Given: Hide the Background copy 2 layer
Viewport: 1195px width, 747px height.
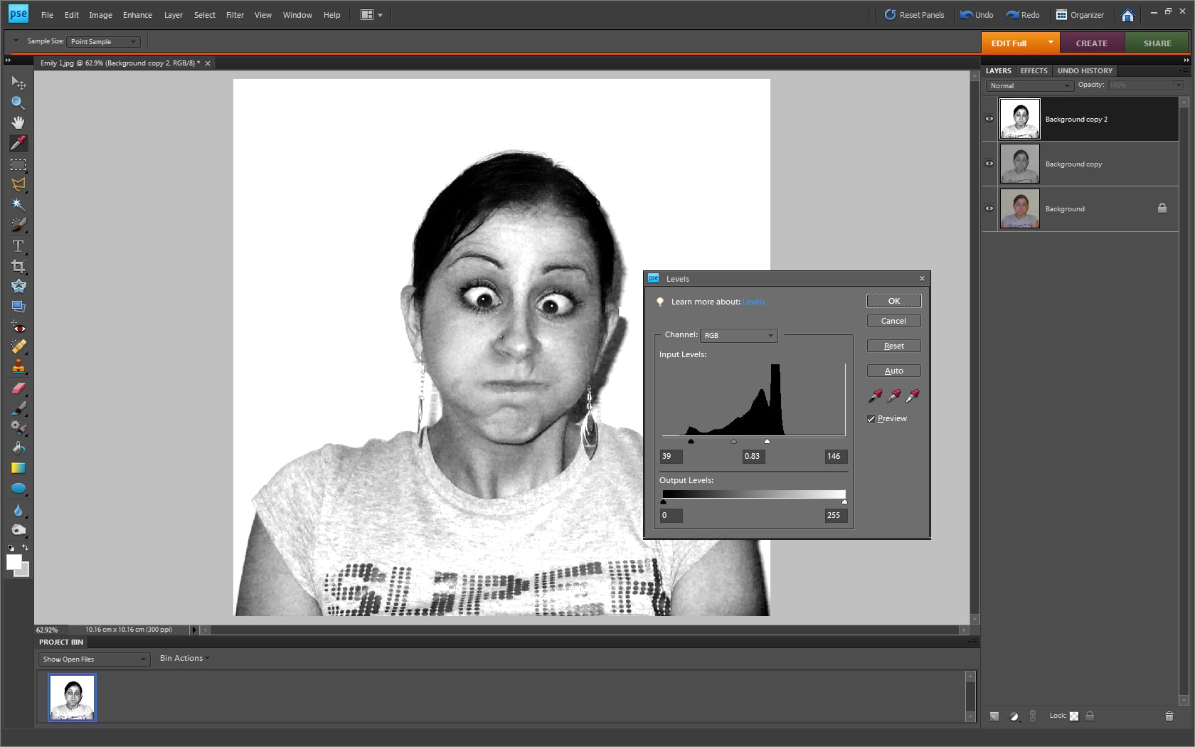Looking at the screenshot, I should (989, 119).
